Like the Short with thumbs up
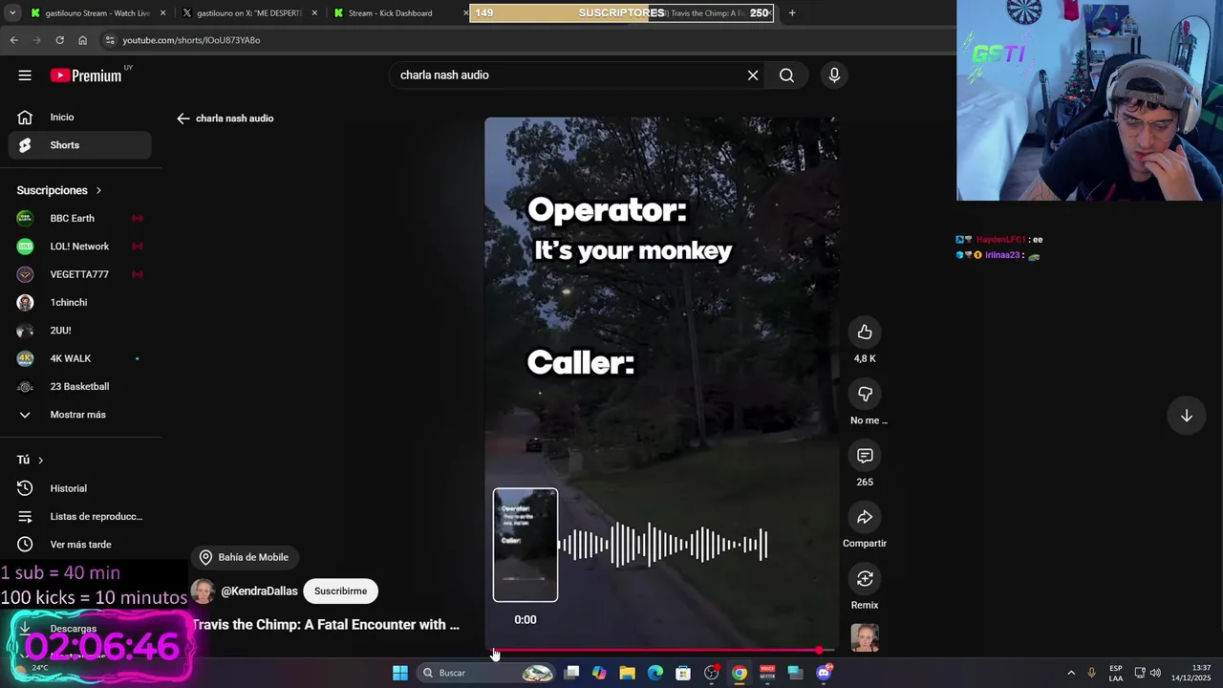The image size is (1223, 688). point(865,333)
